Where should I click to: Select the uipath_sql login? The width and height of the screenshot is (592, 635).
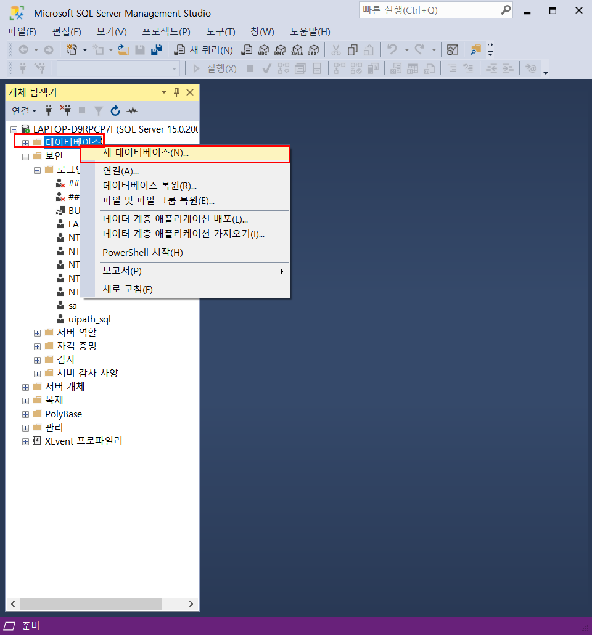click(89, 319)
